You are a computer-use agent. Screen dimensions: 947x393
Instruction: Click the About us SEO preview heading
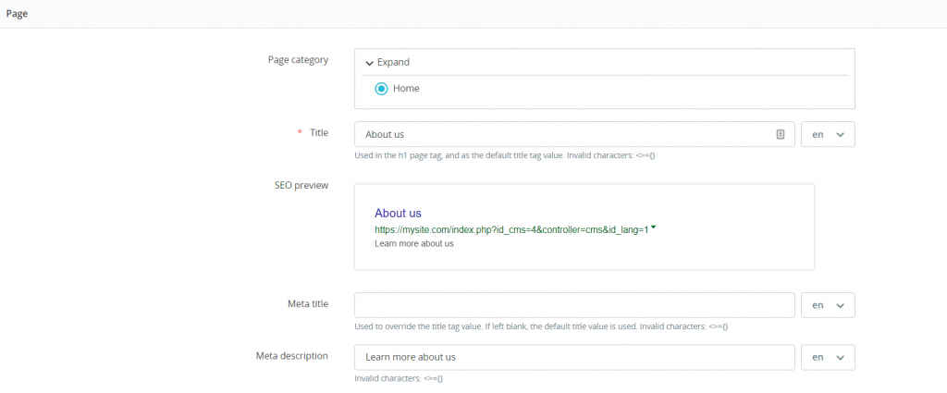click(x=398, y=213)
